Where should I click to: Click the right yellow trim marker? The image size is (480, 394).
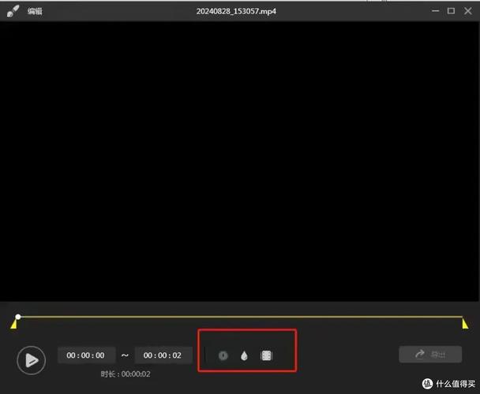pyautogui.click(x=465, y=324)
